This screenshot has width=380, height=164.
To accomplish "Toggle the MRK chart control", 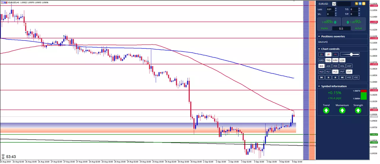I will click(x=335, y=60).
